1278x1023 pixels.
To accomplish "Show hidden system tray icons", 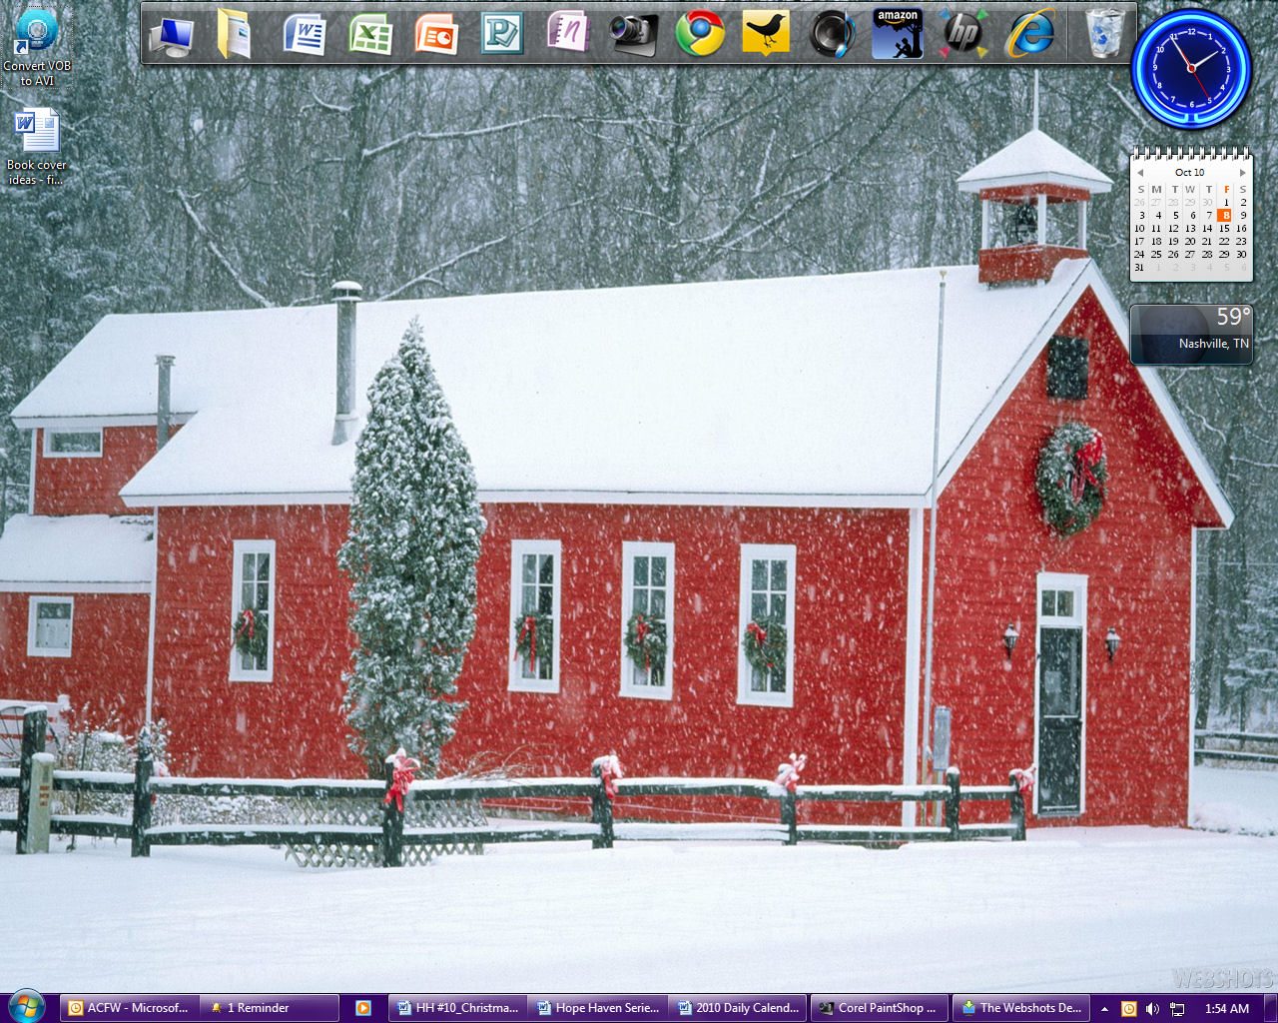I will coord(1104,1009).
